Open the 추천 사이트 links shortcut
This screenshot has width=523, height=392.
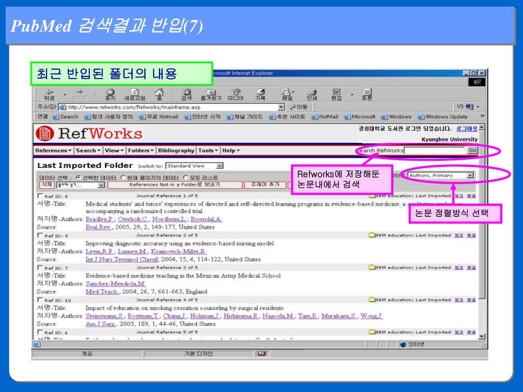tap(287, 117)
